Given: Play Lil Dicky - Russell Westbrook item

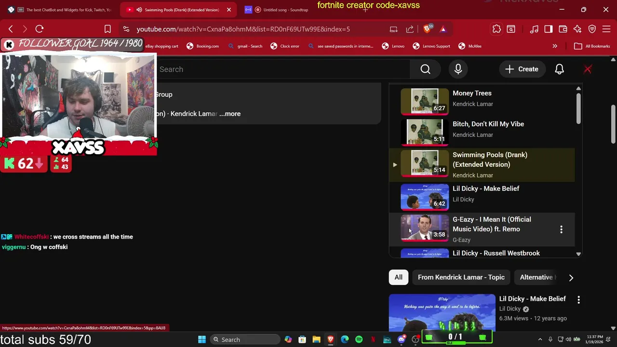Looking at the screenshot, I should pos(482,253).
